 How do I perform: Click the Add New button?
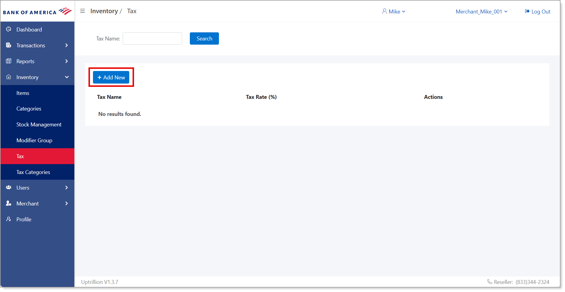coord(111,77)
